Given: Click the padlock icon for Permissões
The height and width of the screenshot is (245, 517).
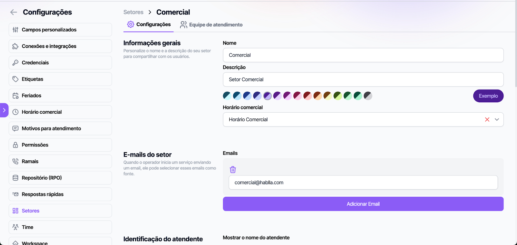Looking at the screenshot, I should click(x=15, y=145).
